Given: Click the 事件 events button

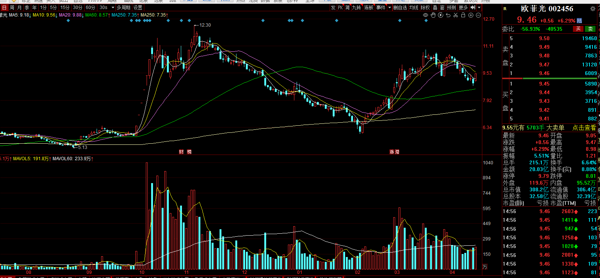Looking at the screenshot, I should pyautogui.click(x=381, y=8).
